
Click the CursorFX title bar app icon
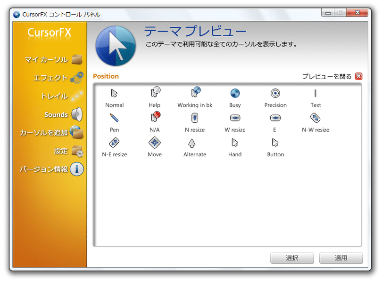pyautogui.click(x=17, y=15)
